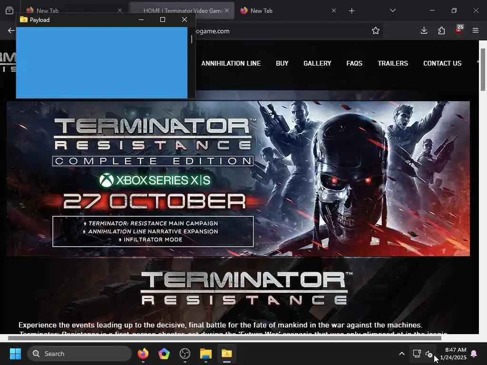This screenshot has width=487, height=365.
Task: Open Firefox from the taskbar
Action: coord(143,354)
